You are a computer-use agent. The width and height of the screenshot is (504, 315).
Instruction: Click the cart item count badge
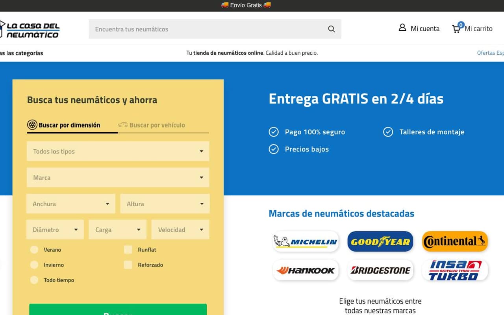pos(461,25)
